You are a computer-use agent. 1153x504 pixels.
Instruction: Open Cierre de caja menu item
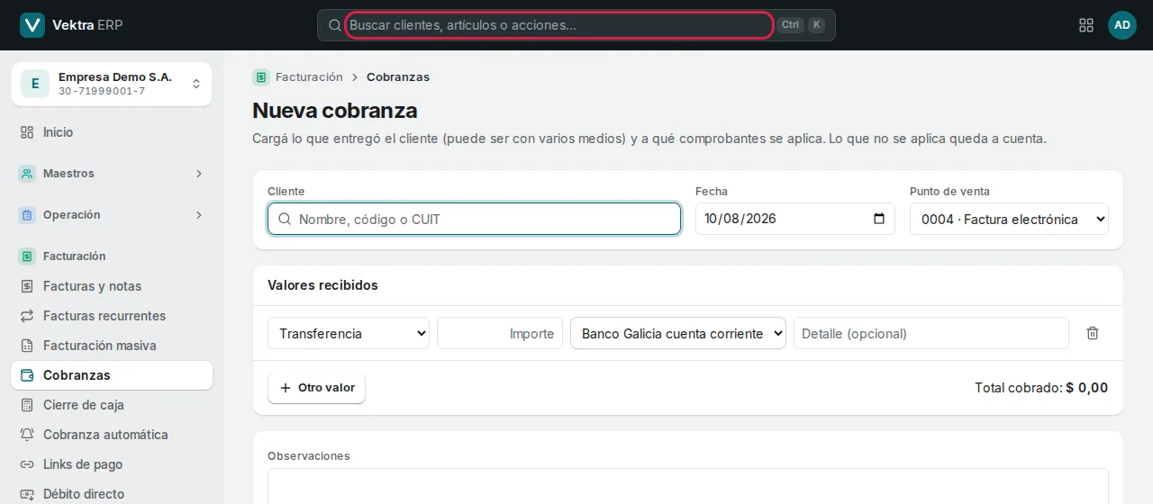[112, 405]
